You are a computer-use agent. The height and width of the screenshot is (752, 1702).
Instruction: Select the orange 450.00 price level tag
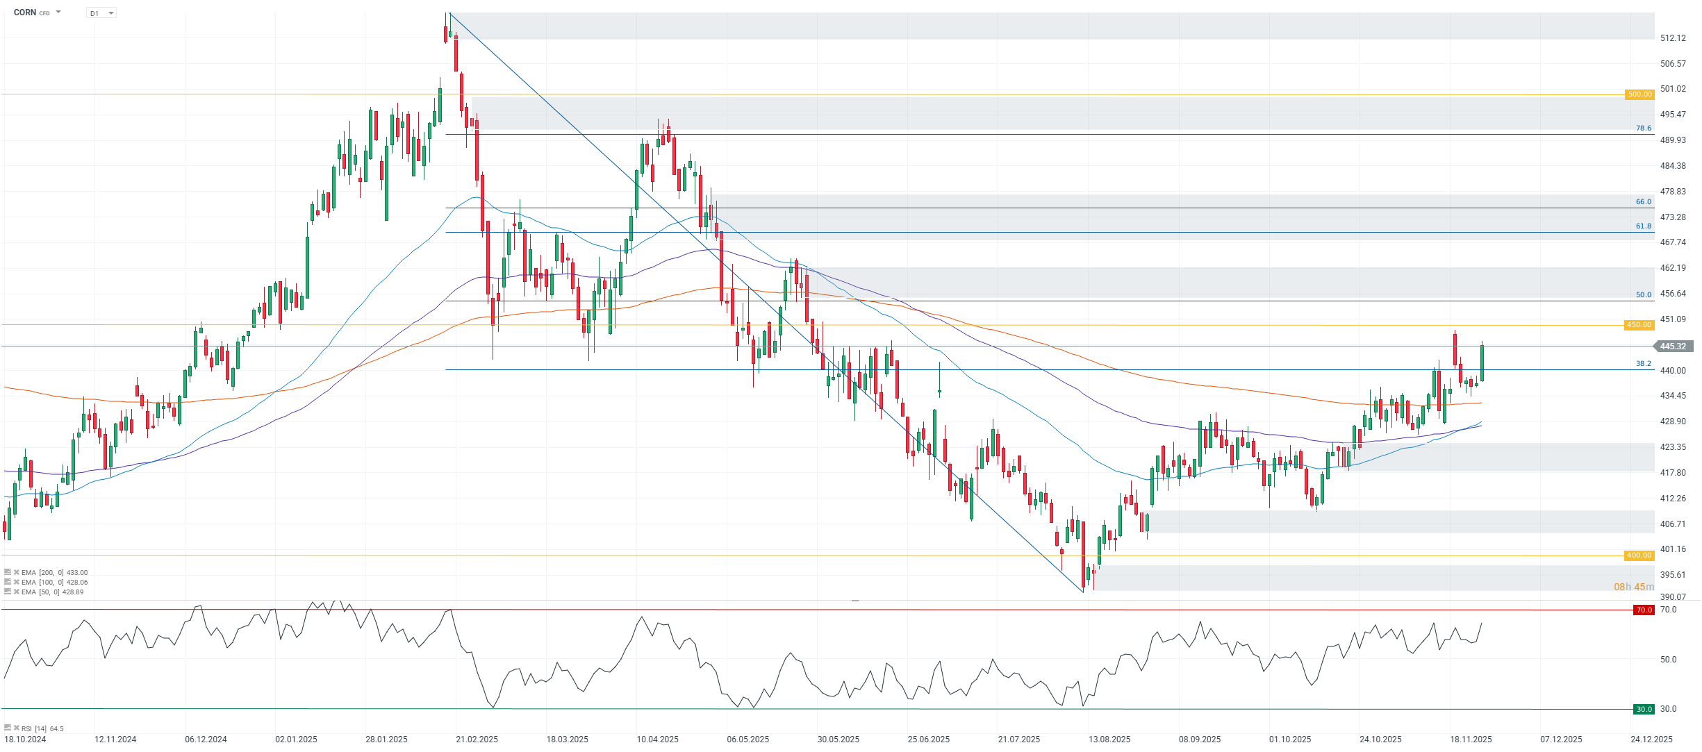tap(1639, 325)
